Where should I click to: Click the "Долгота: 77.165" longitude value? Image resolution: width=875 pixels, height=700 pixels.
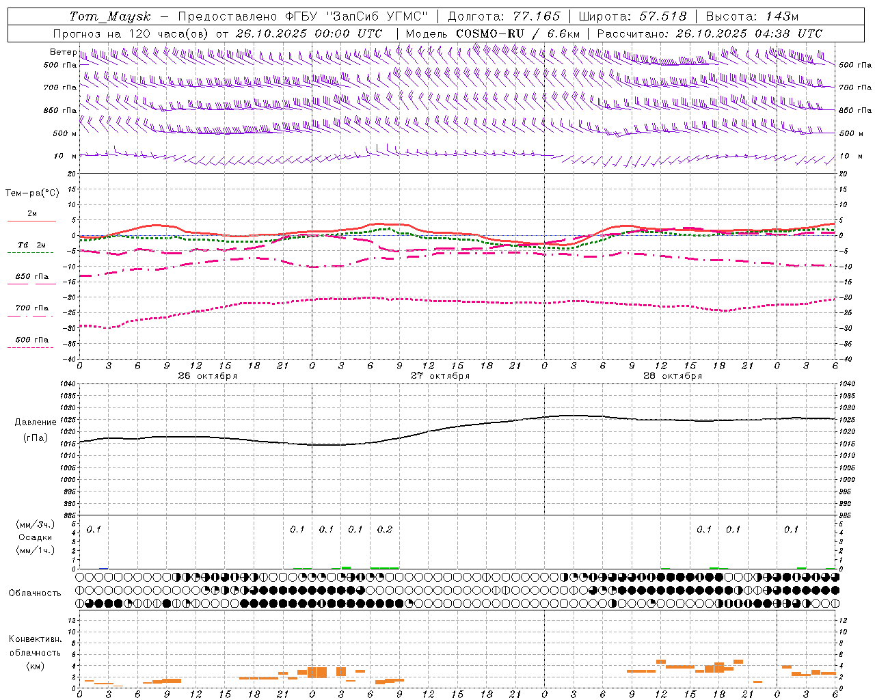click(504, 16)
